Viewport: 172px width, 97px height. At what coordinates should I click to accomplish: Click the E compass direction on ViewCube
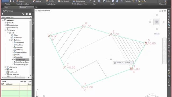point(164,22)
